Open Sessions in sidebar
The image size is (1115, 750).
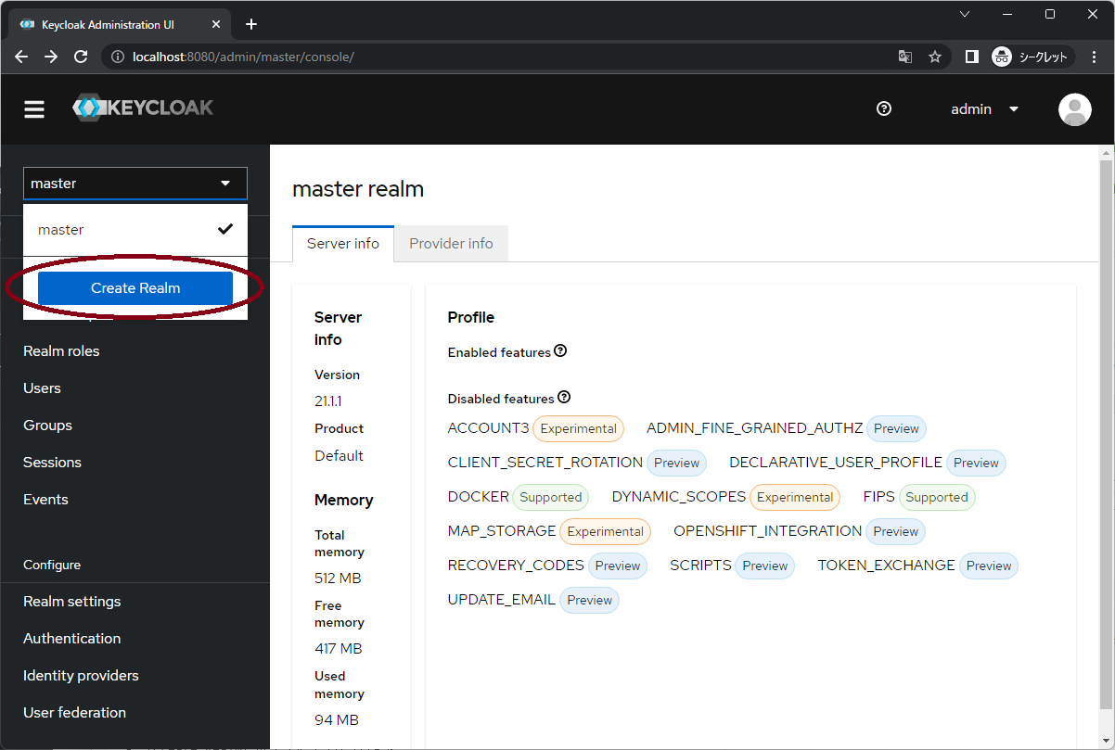coord(52,463)
